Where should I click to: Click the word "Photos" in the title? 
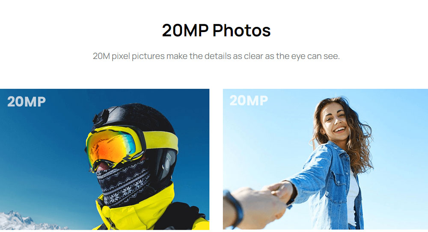(x=241, y=30)
